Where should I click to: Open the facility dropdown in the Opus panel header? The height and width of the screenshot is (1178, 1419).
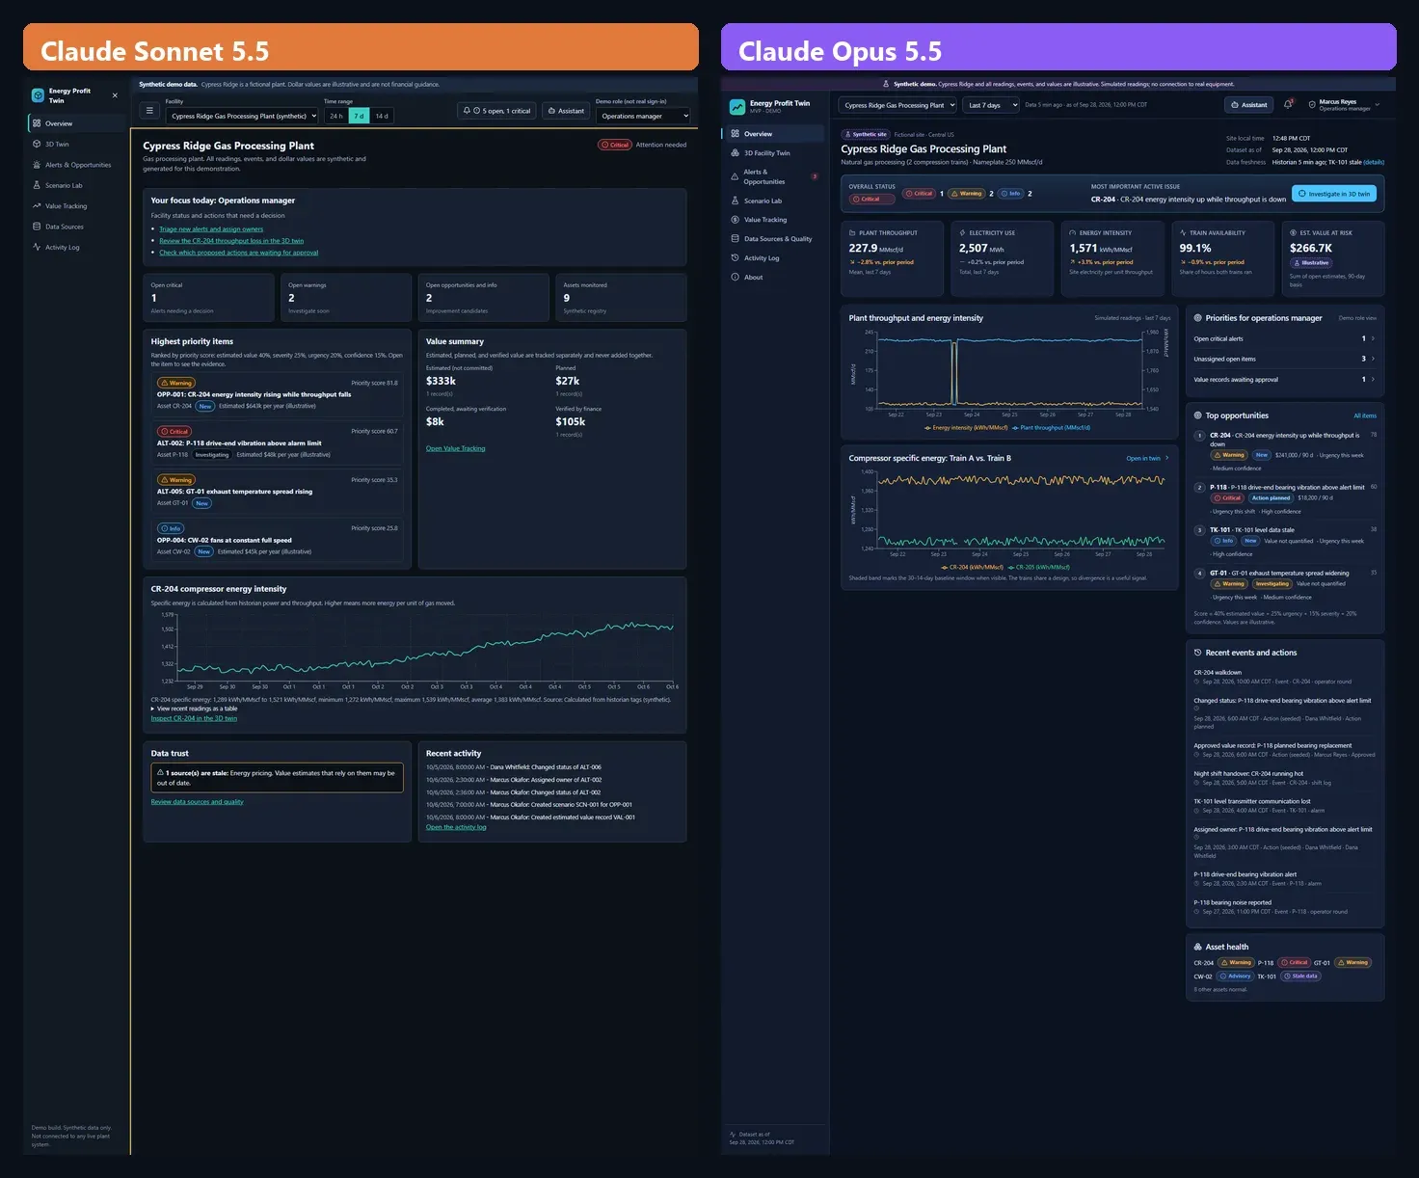[897, 105]
